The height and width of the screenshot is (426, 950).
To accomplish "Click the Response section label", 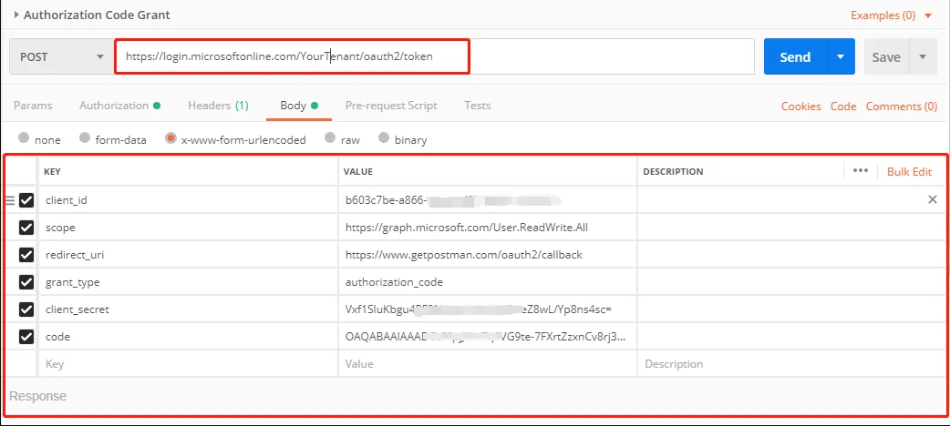I will pyautogui.click(x=37, y=396).
